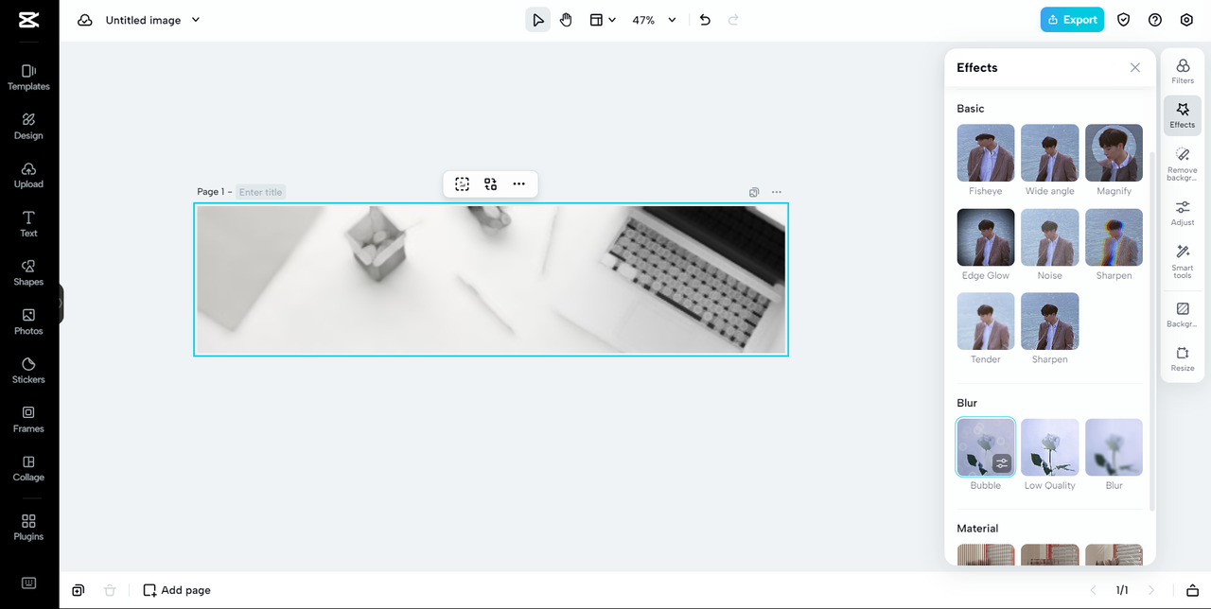Open the Text panel
Viewport: 1211px width, 609px height.
click(28, 224)
